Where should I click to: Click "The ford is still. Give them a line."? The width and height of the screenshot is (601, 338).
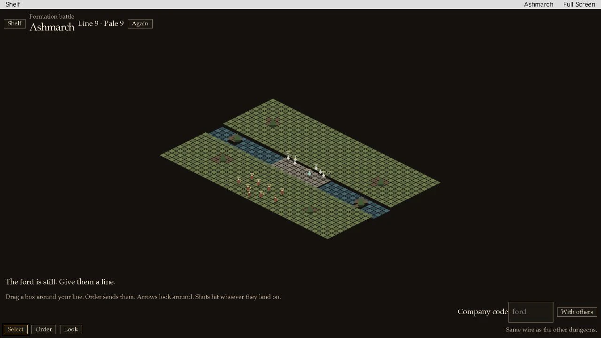point(61,282)
